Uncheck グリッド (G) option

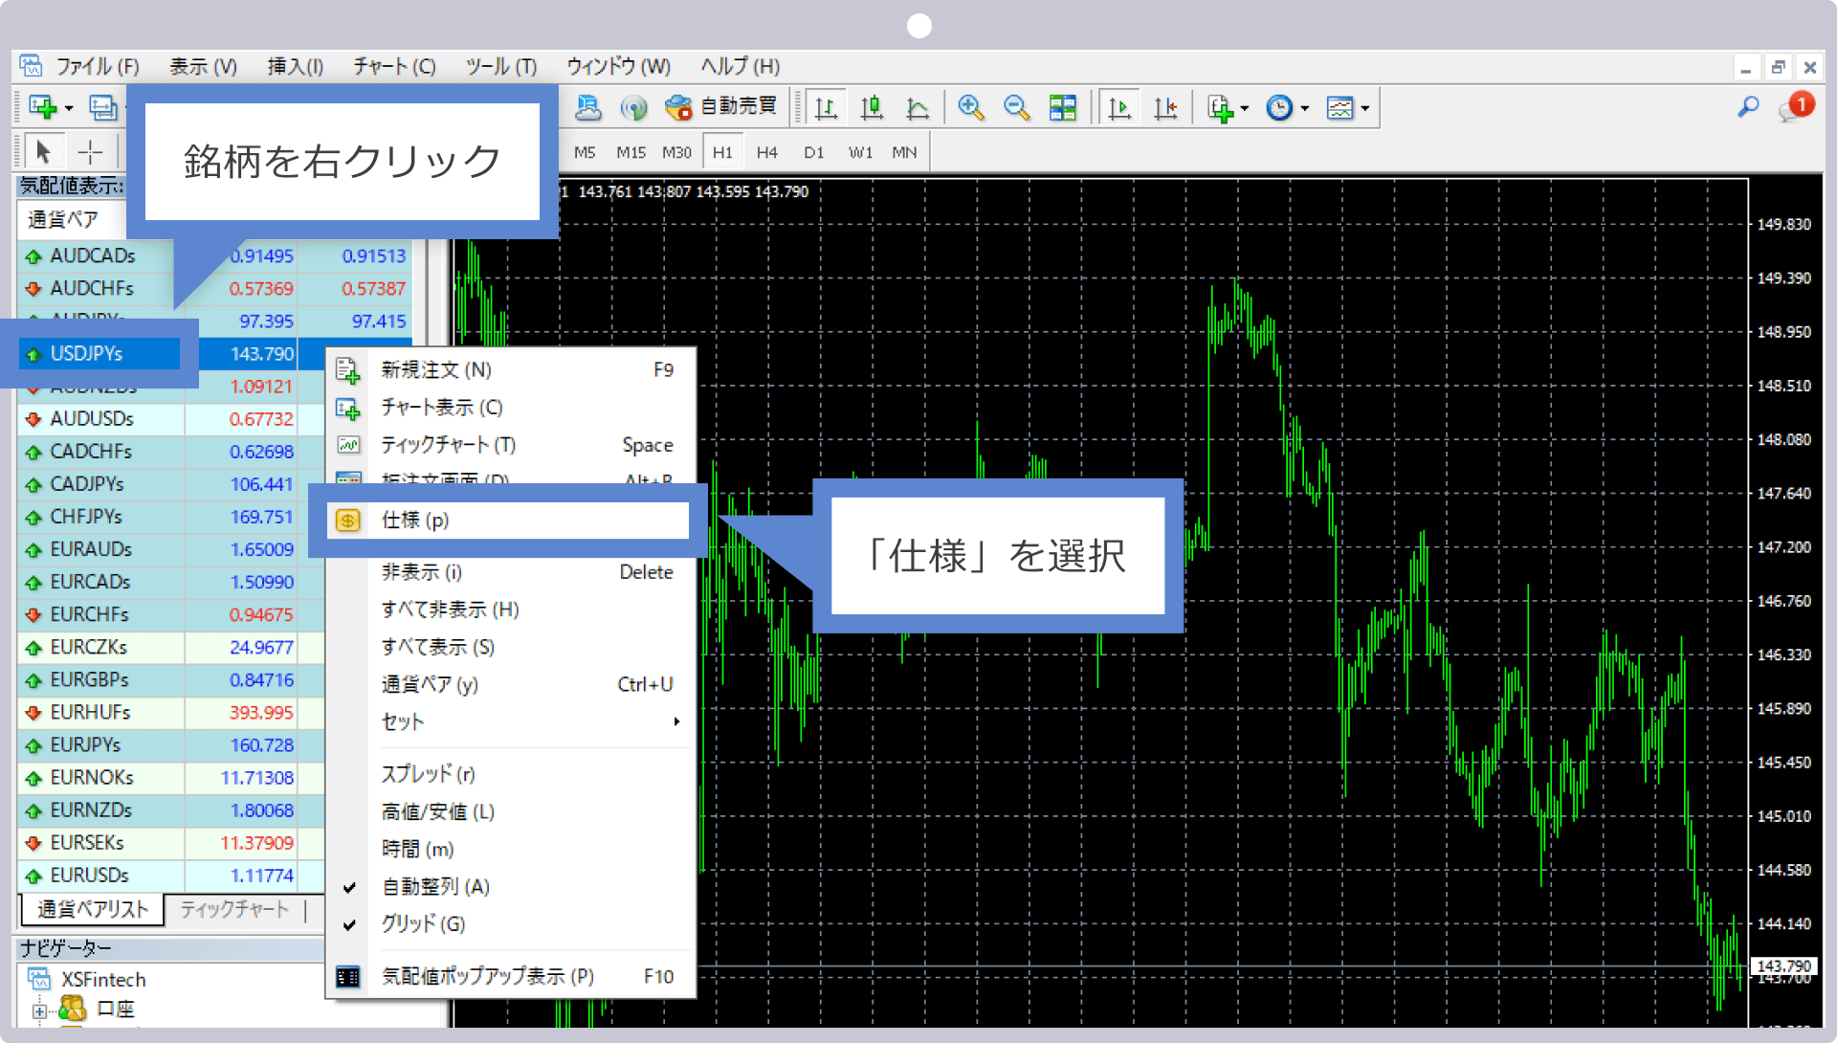click(x=510, y=924)
